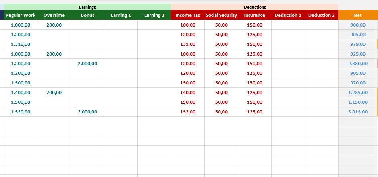Click the orange Net column header
This screenshot has height=177, width=378.
[357, 15]
